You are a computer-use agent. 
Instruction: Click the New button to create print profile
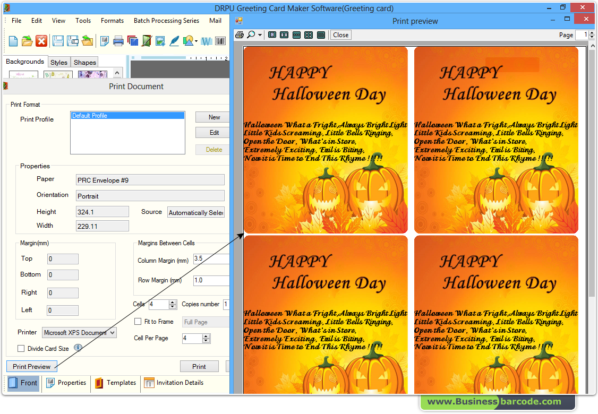pyautogui.click(x=212, y=117)
